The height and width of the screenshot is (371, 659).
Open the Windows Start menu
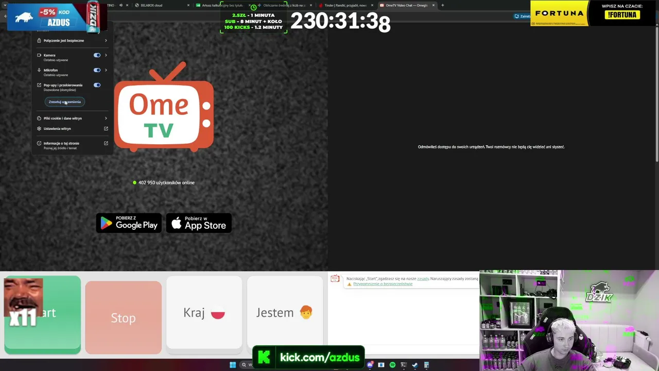coord(233,365)
